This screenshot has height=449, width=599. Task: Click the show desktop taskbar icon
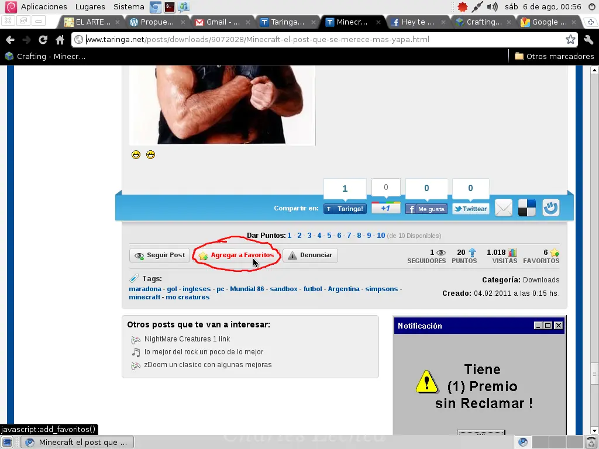point(7,442)
